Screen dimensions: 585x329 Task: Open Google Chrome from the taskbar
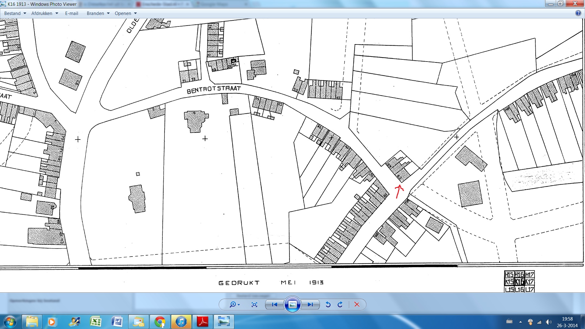[x=160, y=322]
